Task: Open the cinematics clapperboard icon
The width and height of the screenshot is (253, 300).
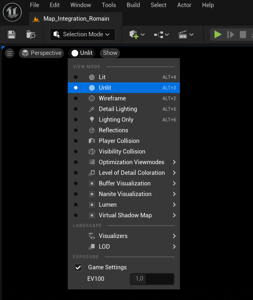Action: (x=183, y=35)
